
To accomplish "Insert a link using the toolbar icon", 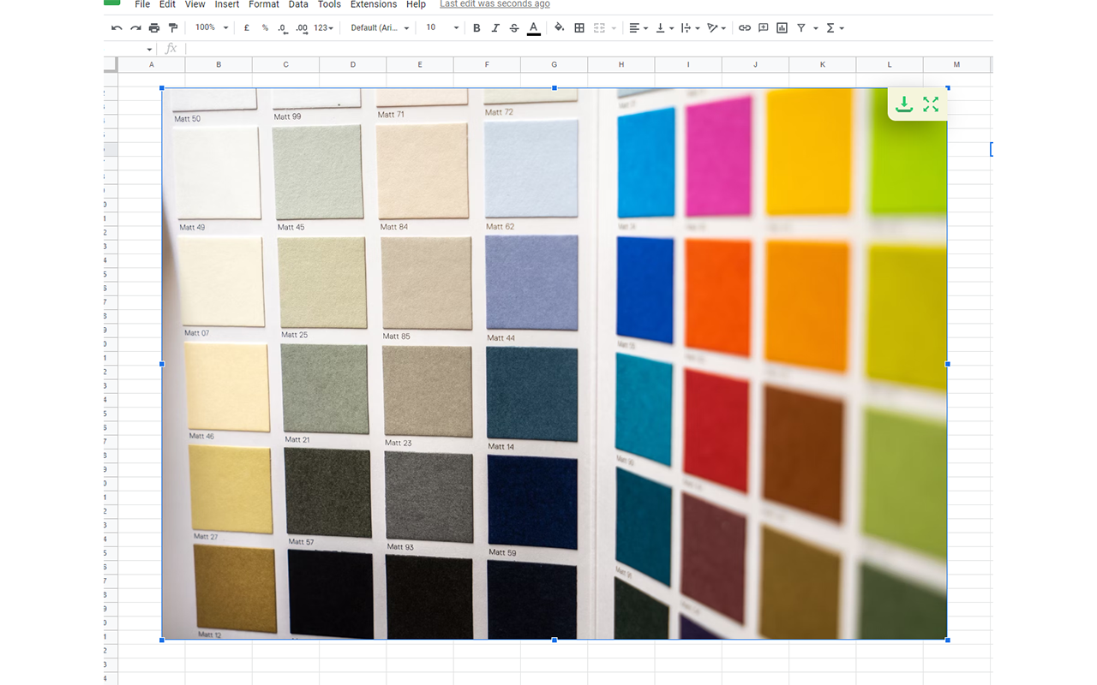I will point(744,27).
